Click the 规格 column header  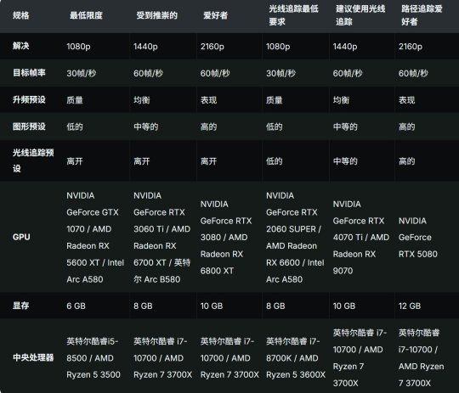[20, 15]
